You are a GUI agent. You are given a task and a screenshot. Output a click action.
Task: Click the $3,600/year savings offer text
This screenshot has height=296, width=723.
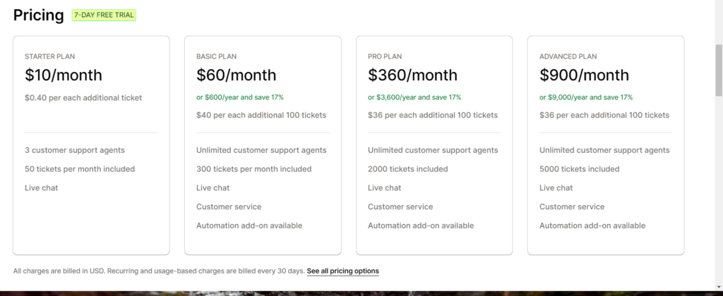[x=414, y=97]
